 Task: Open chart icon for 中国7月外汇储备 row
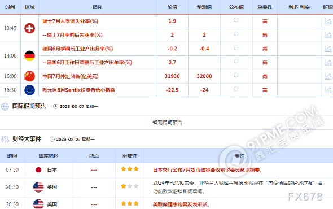(328, 76)
